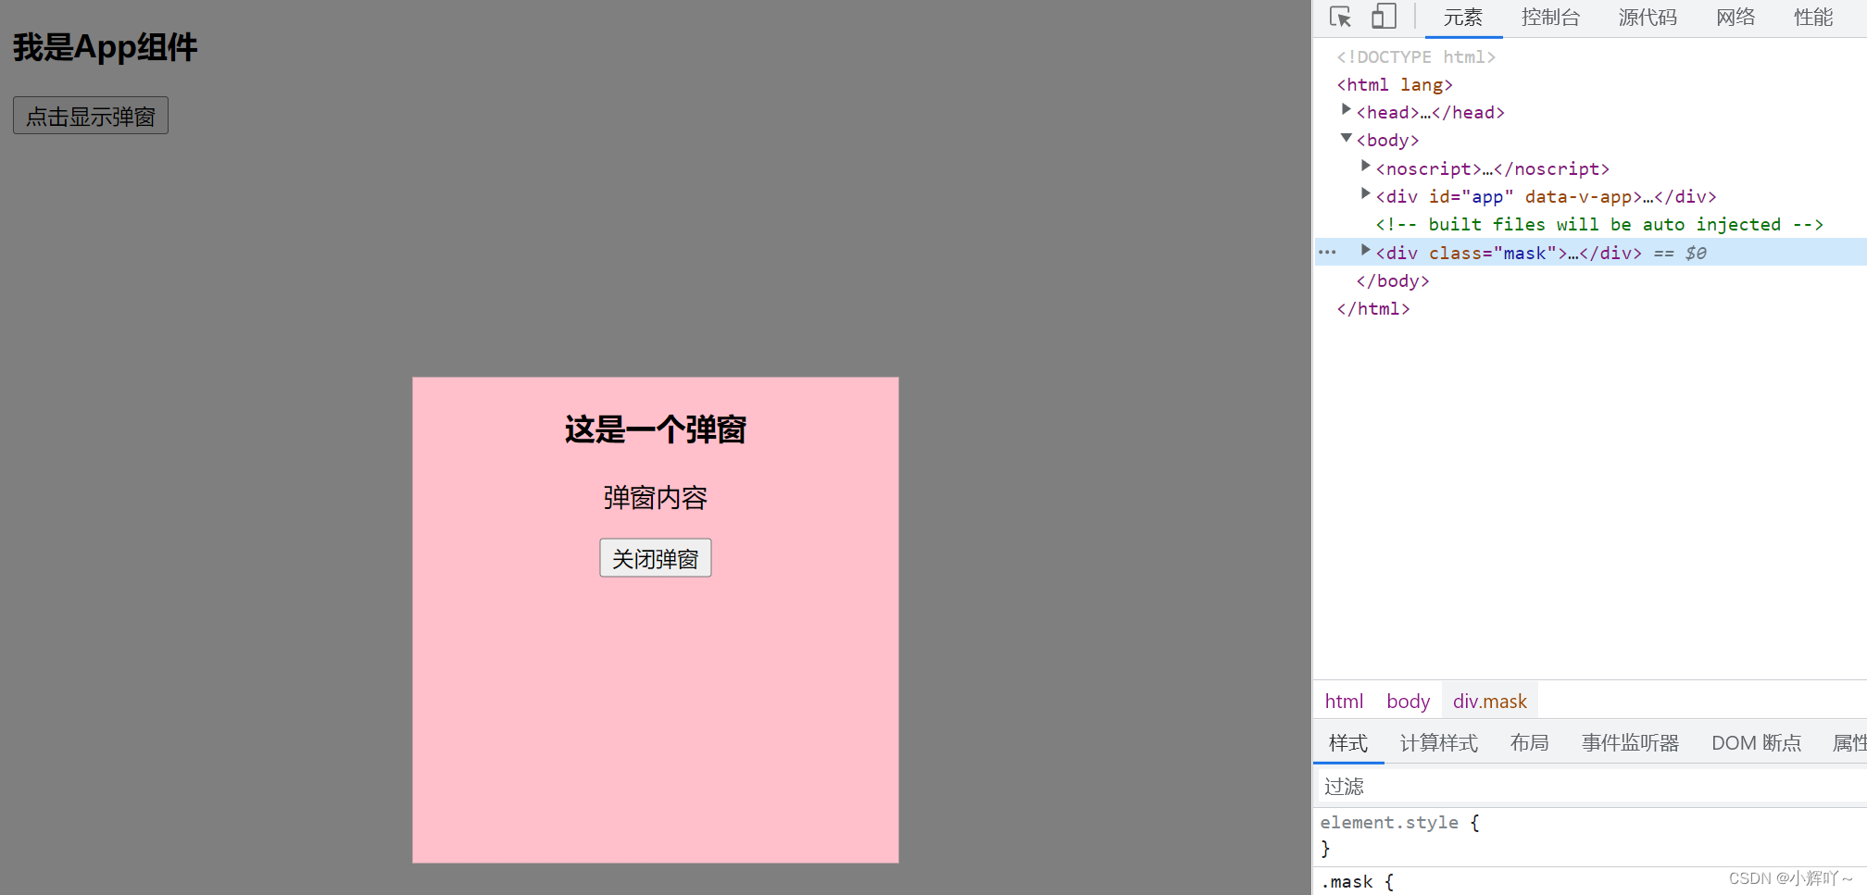
Task: Switch to the 计算样式 tab
Action: pyautogui.click(x=1438, y=742)
